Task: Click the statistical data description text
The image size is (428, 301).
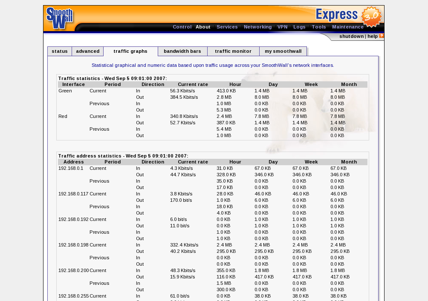Action: pos(213,65)
